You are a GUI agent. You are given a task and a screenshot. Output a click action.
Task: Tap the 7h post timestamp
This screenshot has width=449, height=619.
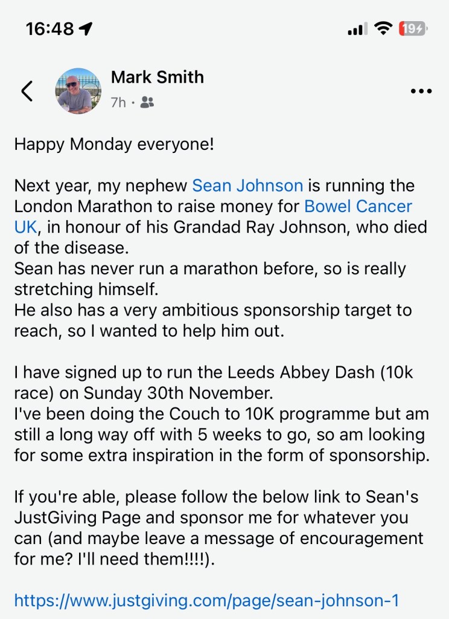[x=118, y=103]
